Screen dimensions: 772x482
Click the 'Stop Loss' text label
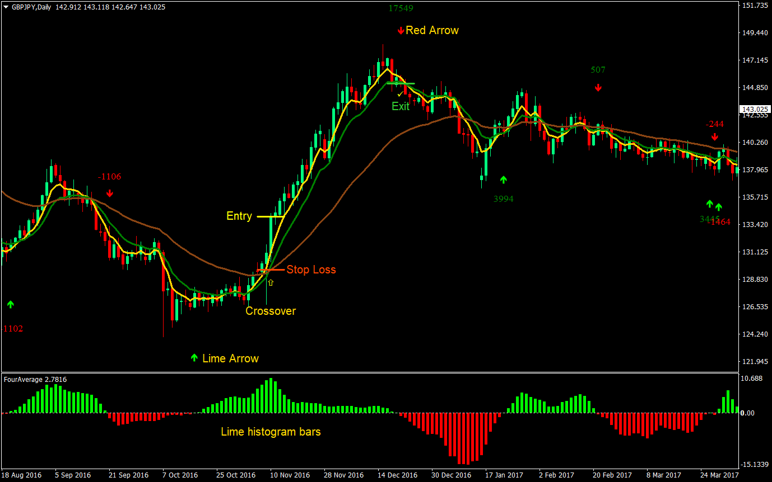pyautogui.click(x=311, y=270)
